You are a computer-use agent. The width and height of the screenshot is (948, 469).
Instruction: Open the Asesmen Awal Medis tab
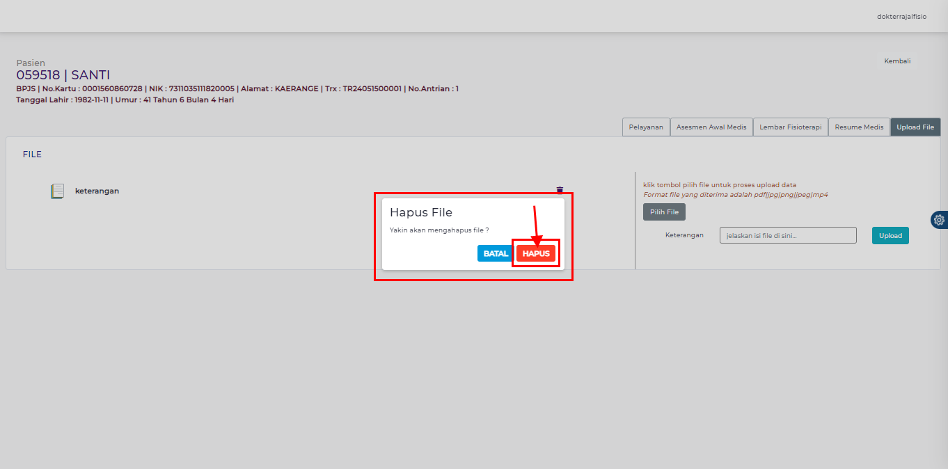pos(711,127)
